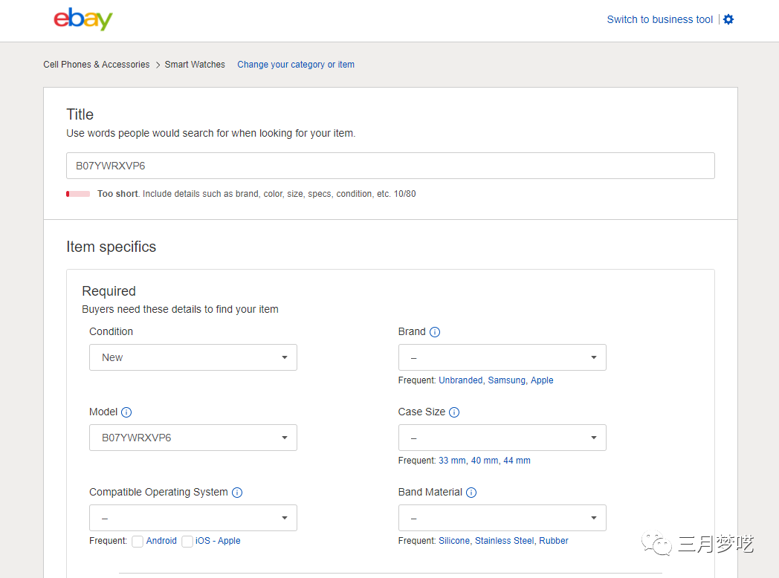
Task: Open the Model dropdown
Action: coord(193,438)
